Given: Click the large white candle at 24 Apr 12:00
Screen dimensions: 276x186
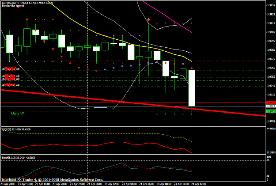Looking at the screenshot, I should (x=192, y=88).
